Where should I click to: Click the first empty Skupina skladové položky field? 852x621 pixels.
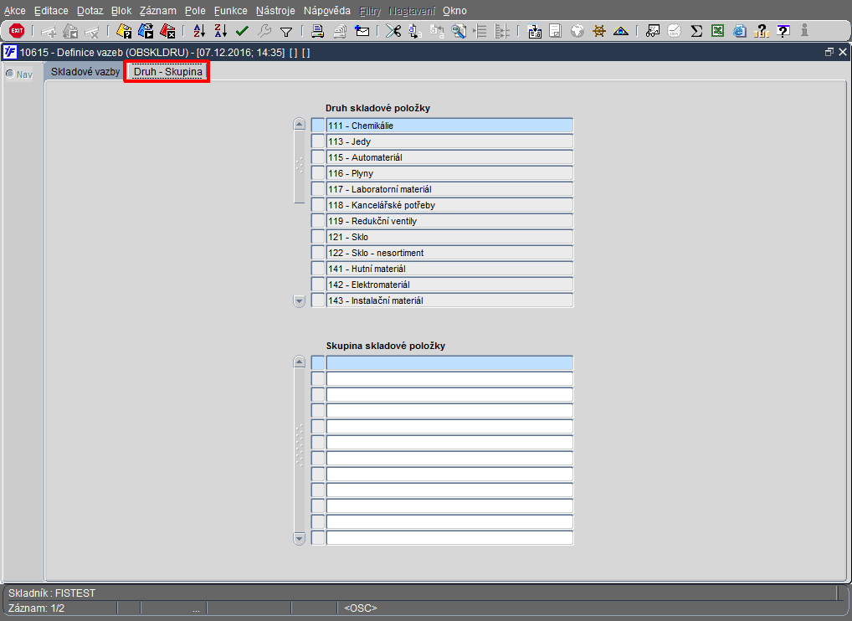[449, 362]
